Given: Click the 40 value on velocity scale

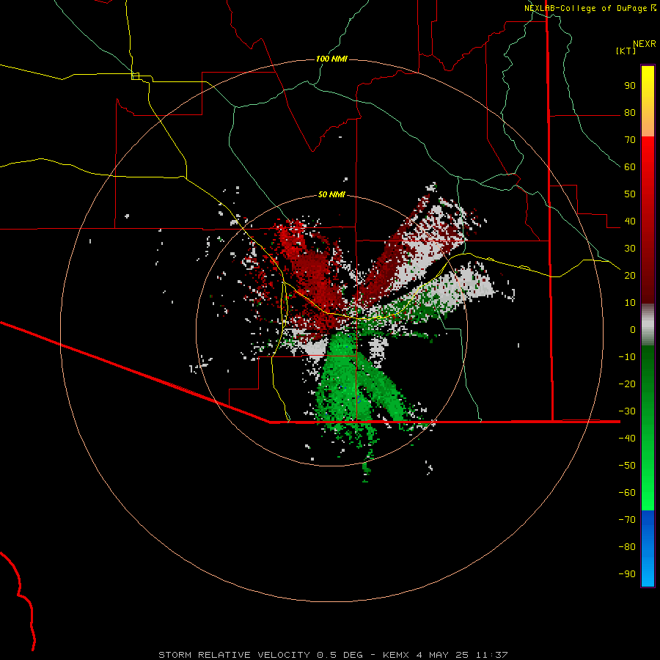Looking at the screenshot, I should pyautogui.click(x=630, y=221).
